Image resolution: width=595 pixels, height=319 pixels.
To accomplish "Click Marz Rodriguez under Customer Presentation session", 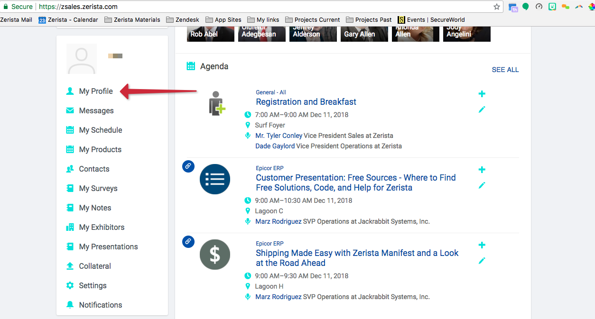I will coord(279,221).
